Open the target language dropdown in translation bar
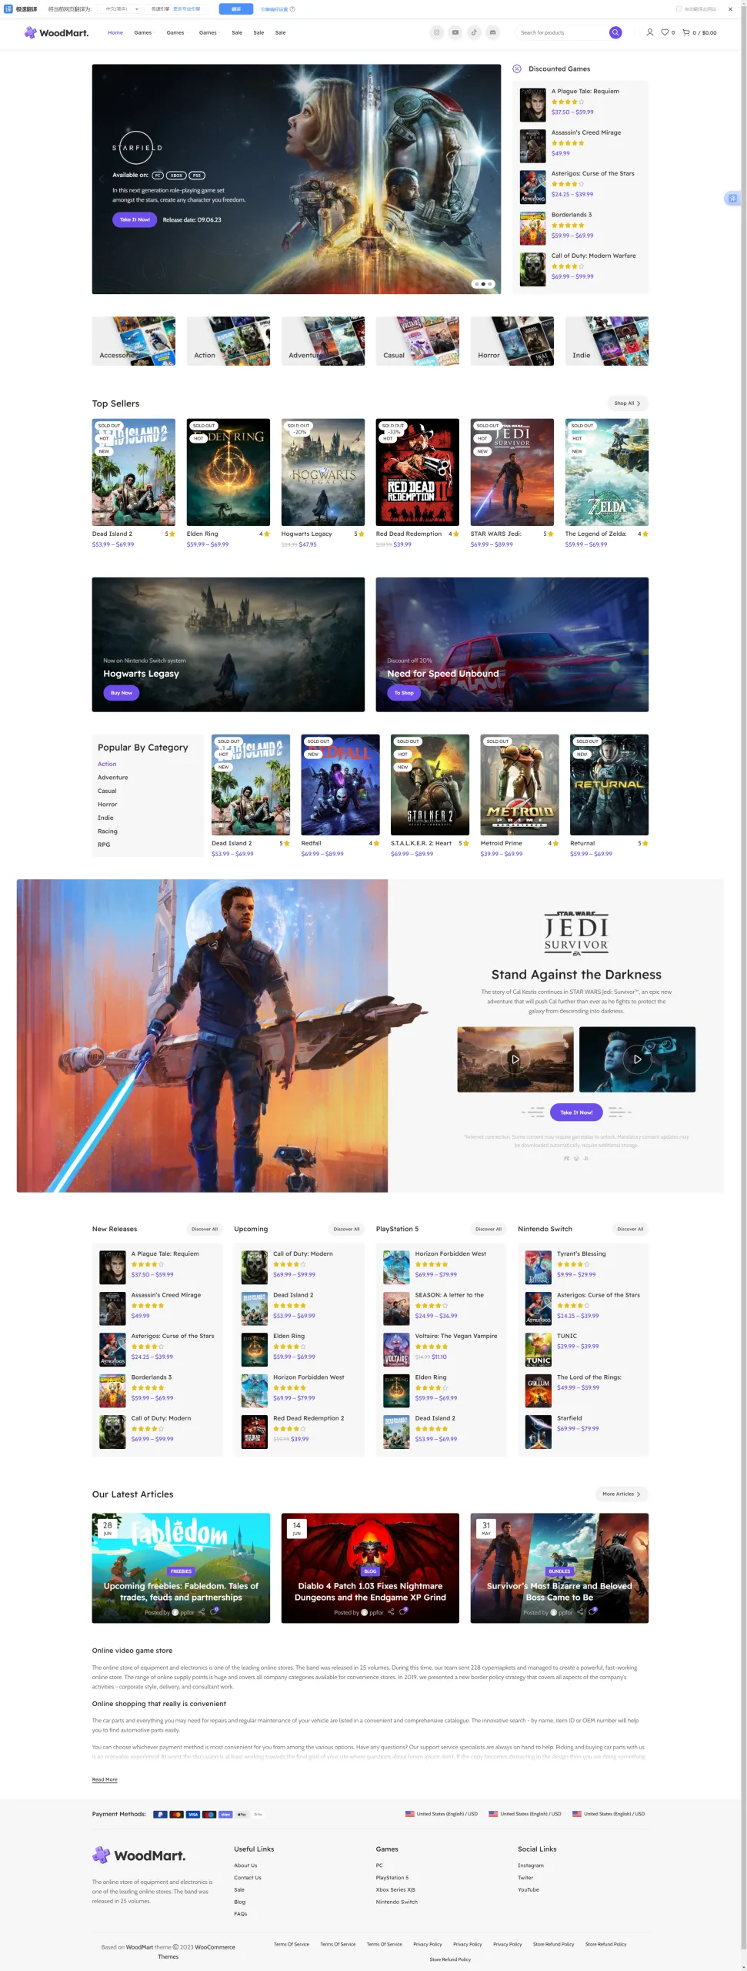747x1971 pixels. pyautogui.click(x=121, y=9)
